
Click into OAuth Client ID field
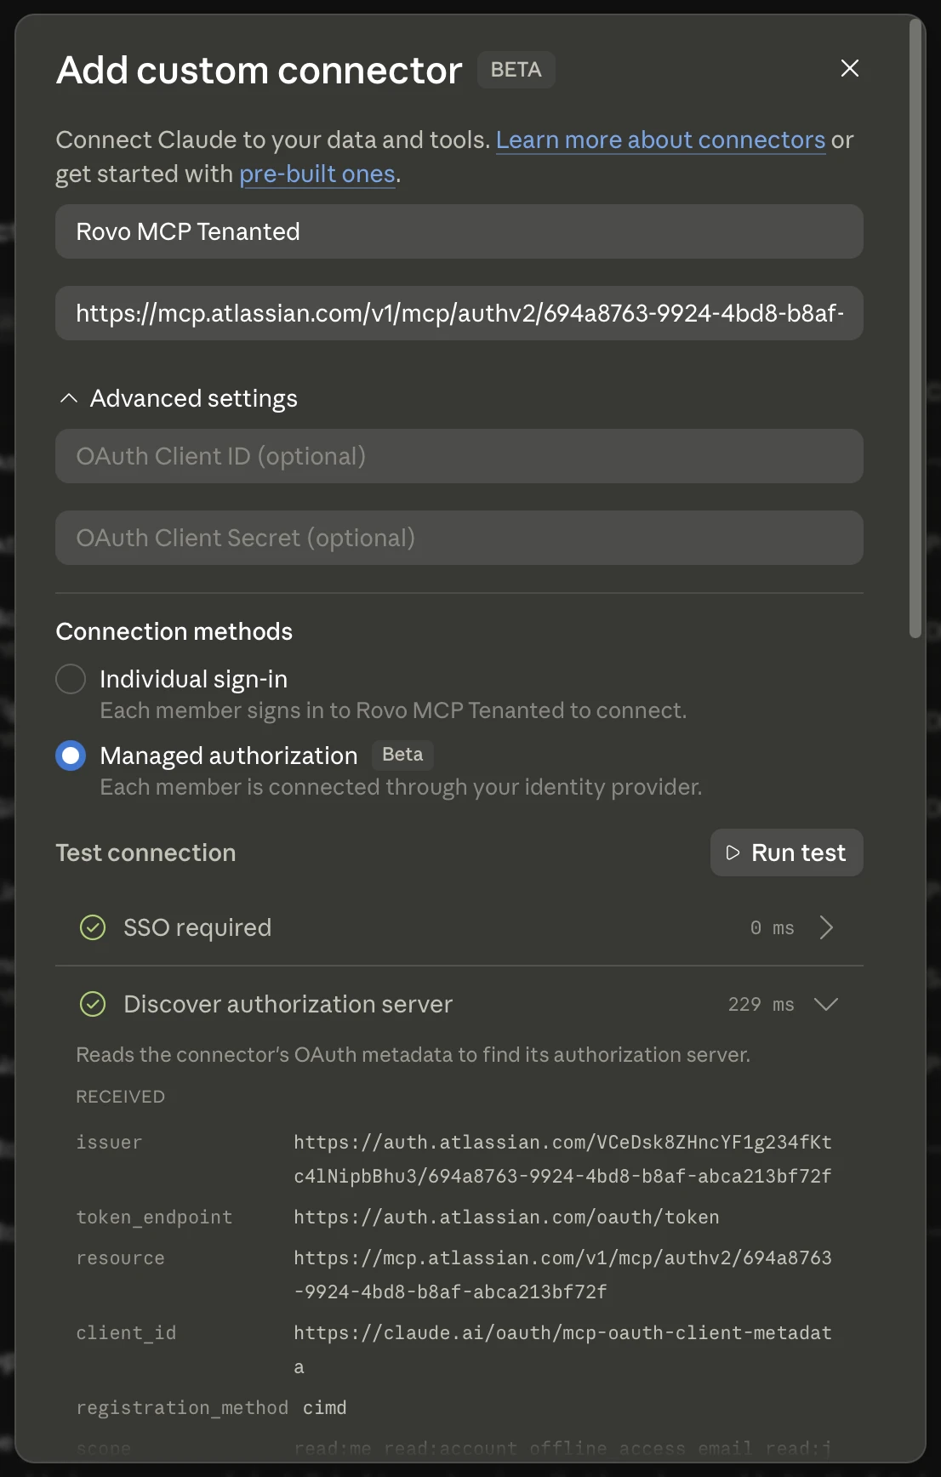[x=459, y=456]
